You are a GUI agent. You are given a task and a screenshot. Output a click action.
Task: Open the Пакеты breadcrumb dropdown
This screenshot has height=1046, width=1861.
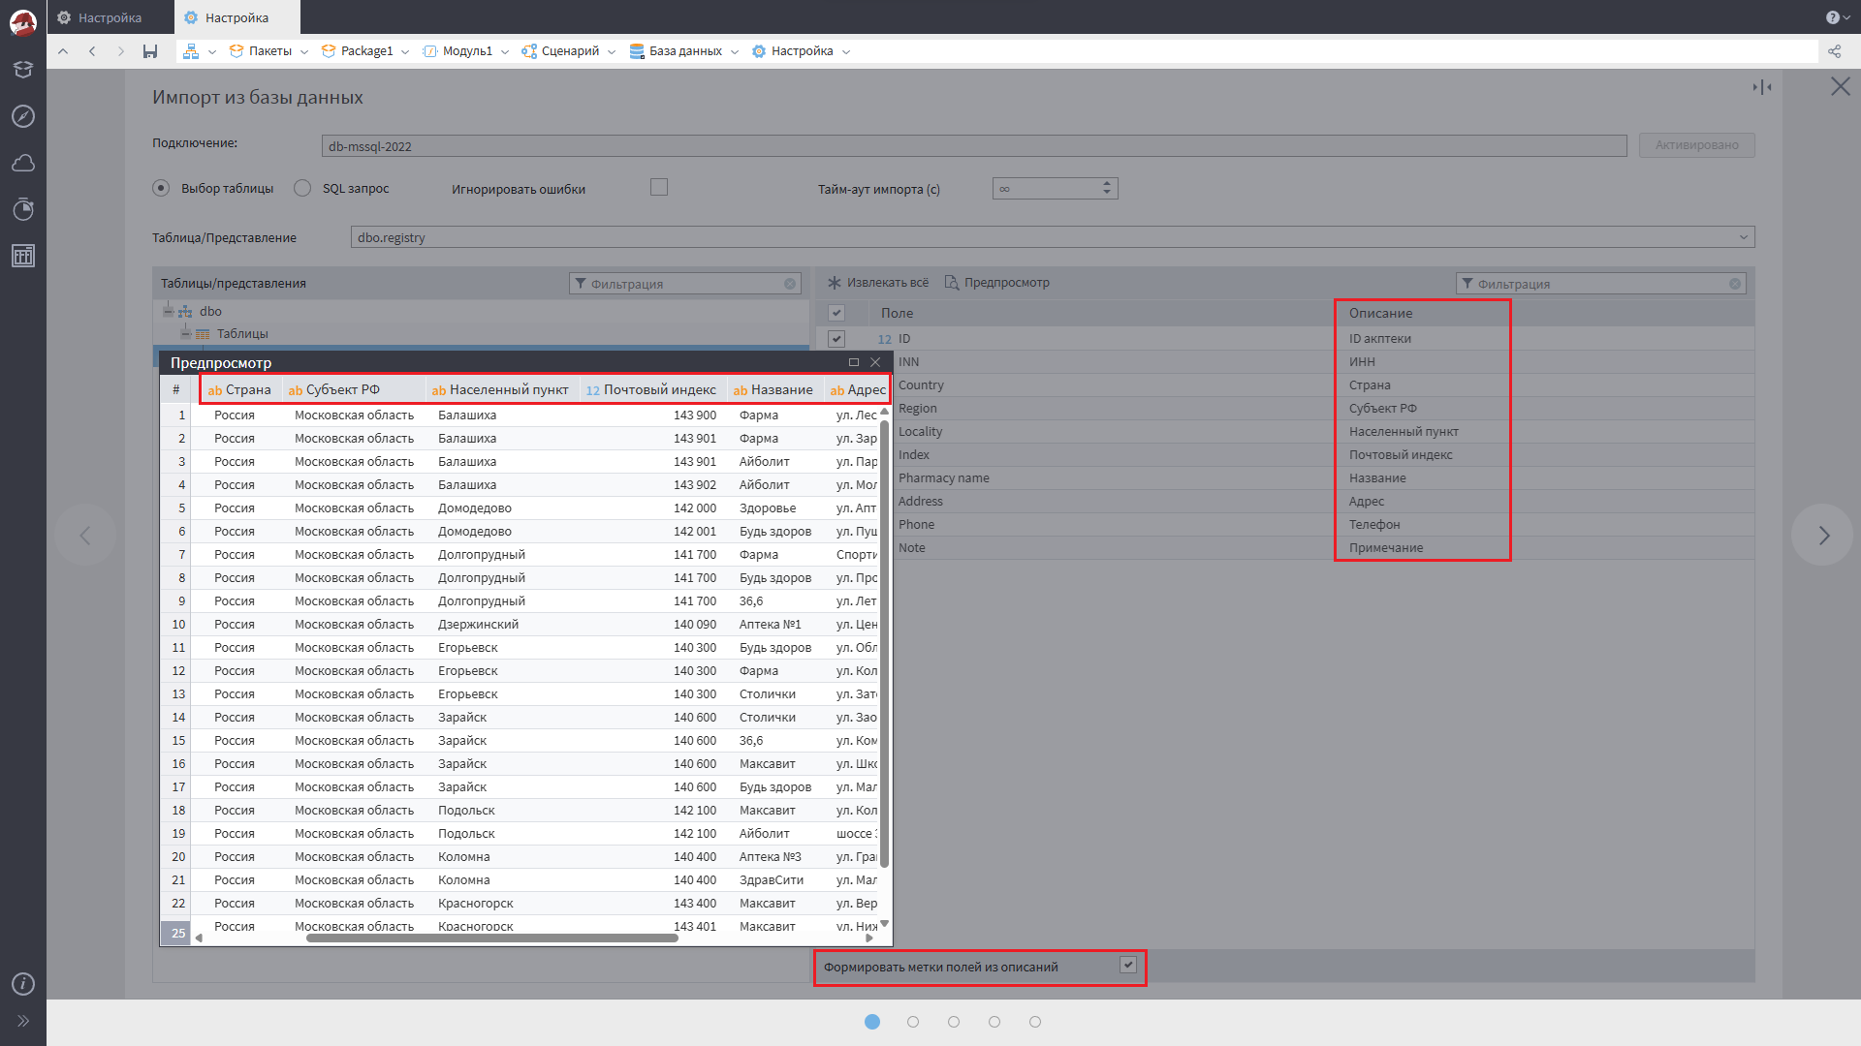click(x=304, y=52)
